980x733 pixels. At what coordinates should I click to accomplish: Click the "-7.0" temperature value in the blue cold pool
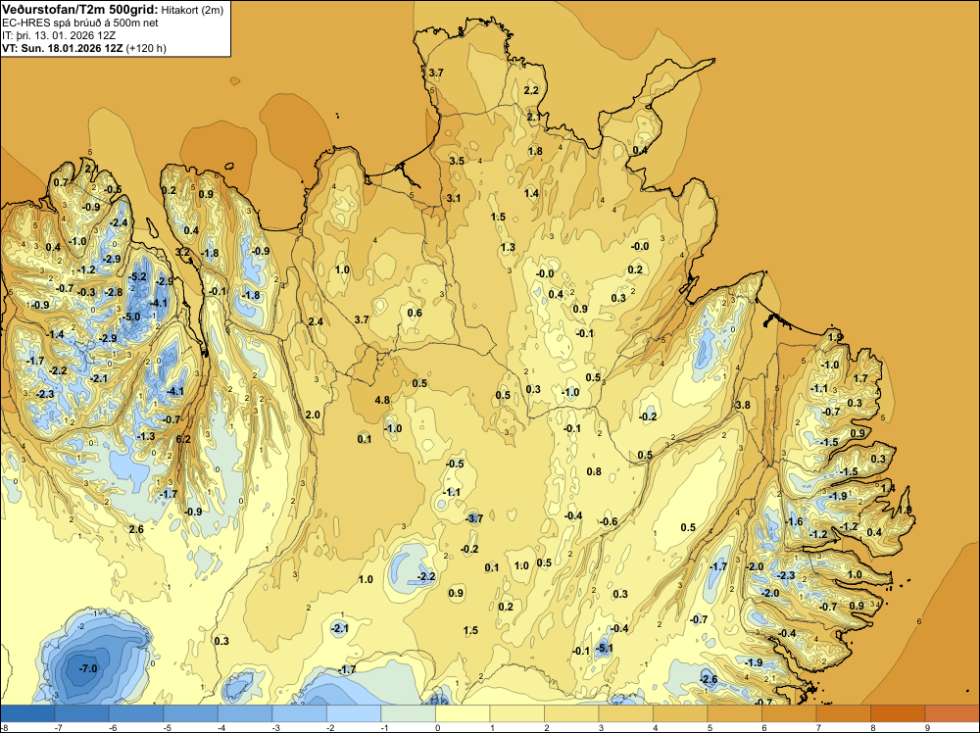(x=88, y=668)
